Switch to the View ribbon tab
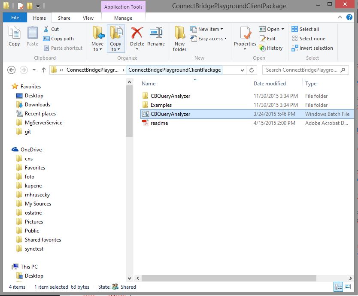Screen dimensions: 358x296 [x=88, y=18]
